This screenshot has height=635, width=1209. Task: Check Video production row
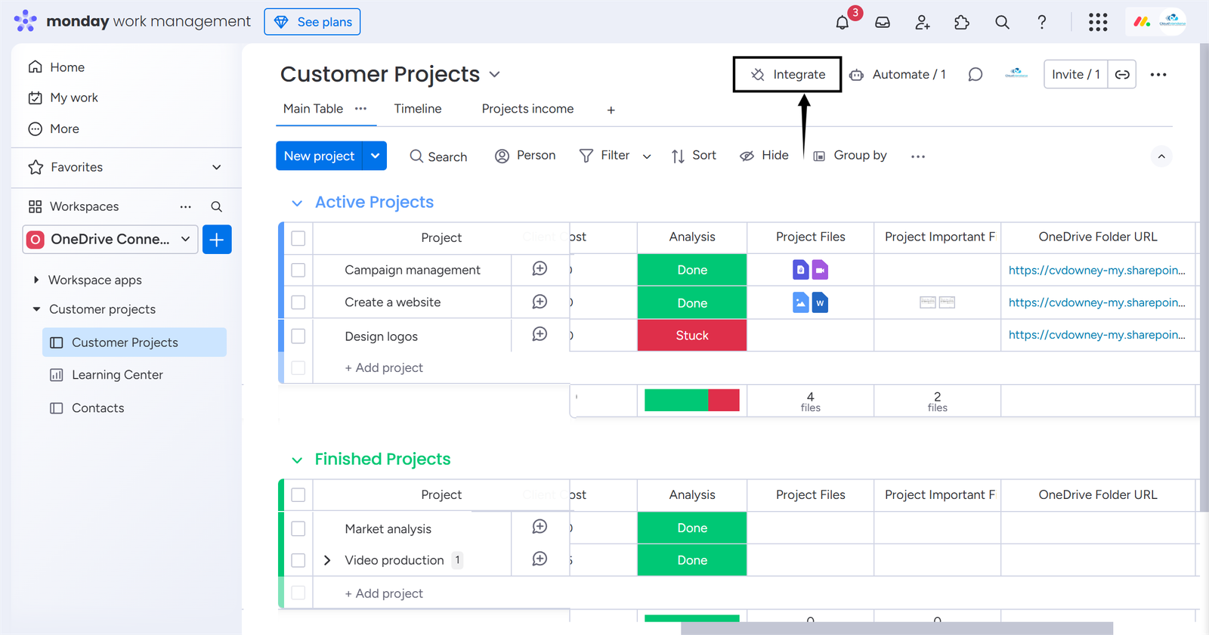[x=298, y=560]
